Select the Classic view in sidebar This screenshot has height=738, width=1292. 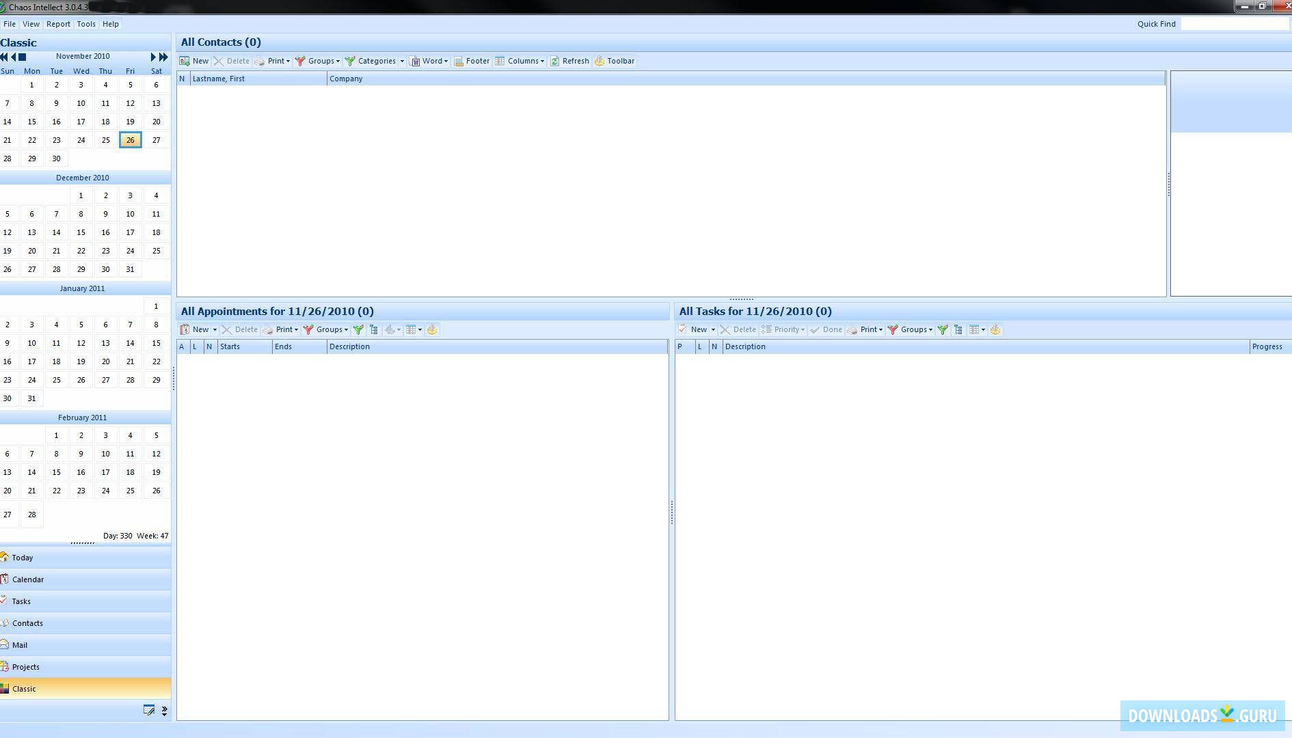point(85,689)
